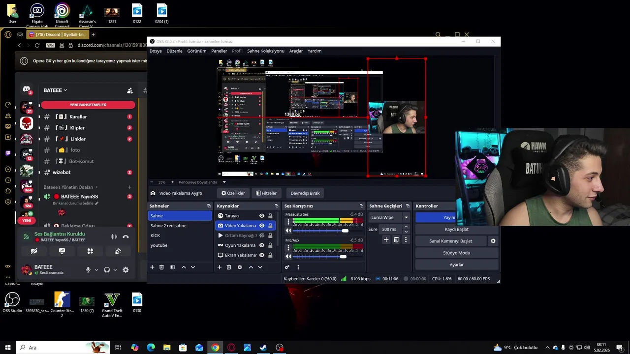Open Paneller menu in OBS
This screenshot has width=630, height=354.
(x=219, y=51)
